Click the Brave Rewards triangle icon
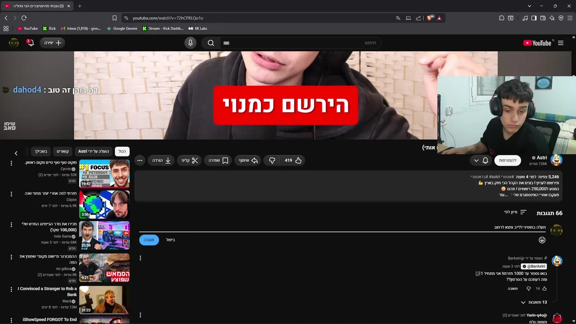This screenshot has height=324, width=576. click(439, 18)
